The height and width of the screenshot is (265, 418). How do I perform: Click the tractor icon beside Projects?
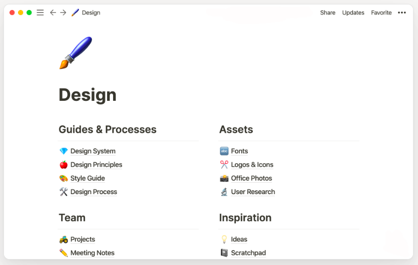coord(64,240)
